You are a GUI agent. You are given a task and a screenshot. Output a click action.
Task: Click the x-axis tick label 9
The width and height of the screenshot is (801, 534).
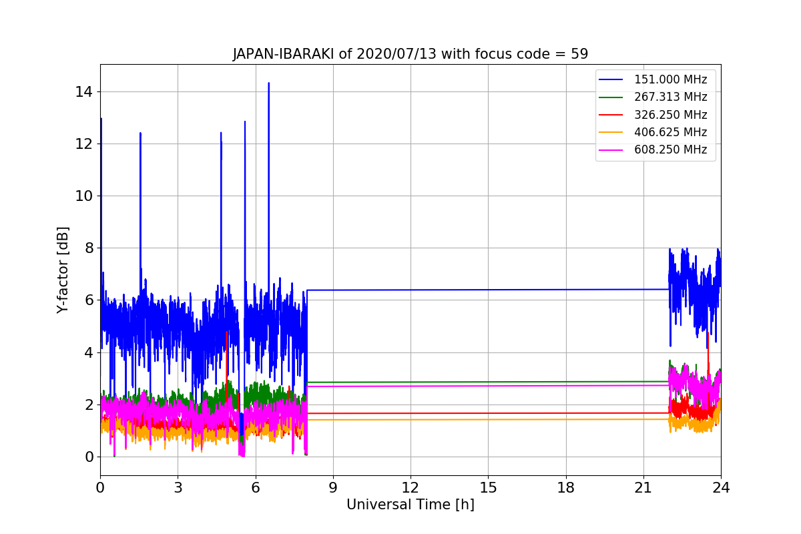[x=333, y=487]
